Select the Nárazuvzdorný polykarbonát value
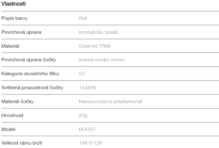 click(111, 102)
